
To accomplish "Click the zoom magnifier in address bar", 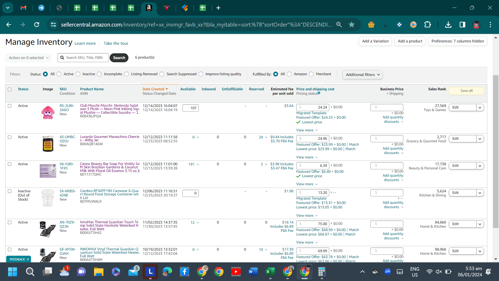I will click(339, 24).
